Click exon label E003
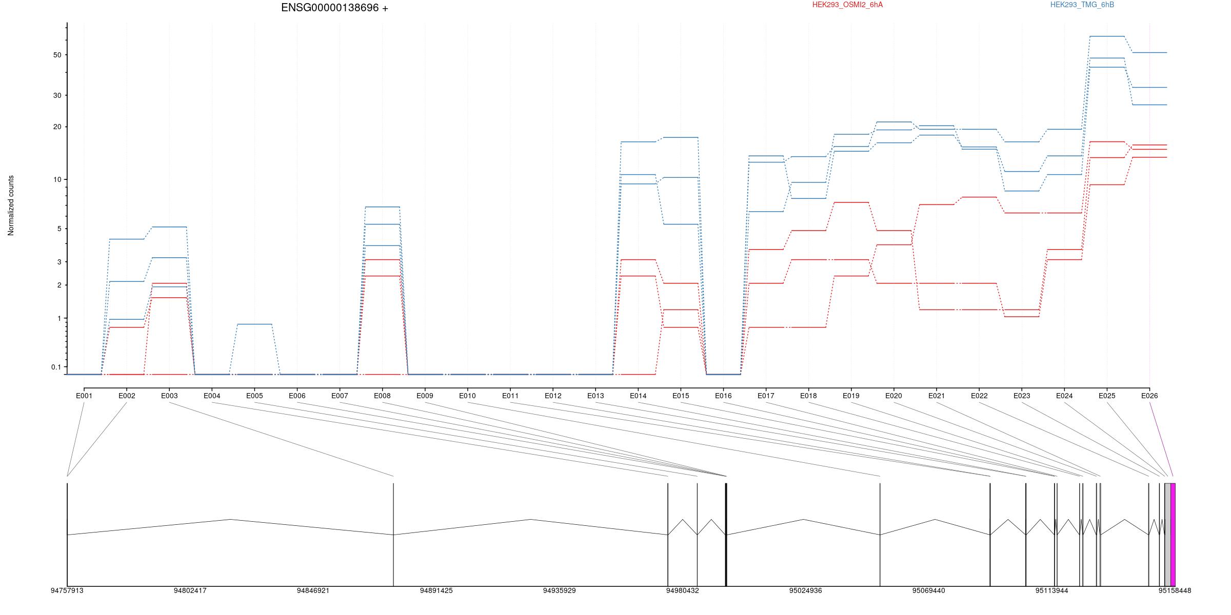The image size is (1231, 615). 169,396
